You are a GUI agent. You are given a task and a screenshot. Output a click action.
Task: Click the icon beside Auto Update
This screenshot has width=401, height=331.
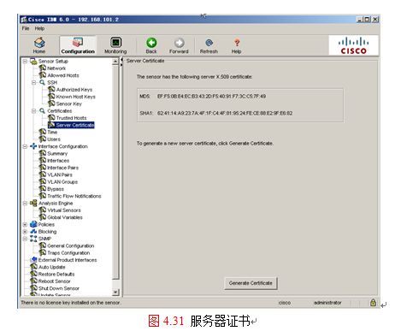pyautogui.click(x=33, y=267)
